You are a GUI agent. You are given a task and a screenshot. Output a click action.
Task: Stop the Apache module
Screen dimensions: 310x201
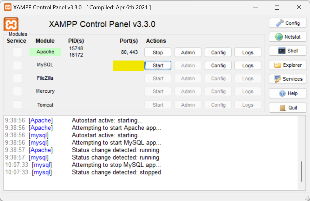click(158, 52)
